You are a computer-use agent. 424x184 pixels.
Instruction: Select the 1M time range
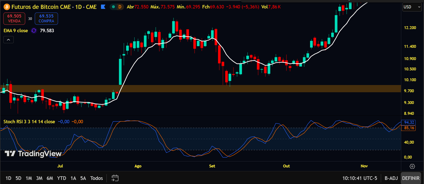click(x=29, y=178)
